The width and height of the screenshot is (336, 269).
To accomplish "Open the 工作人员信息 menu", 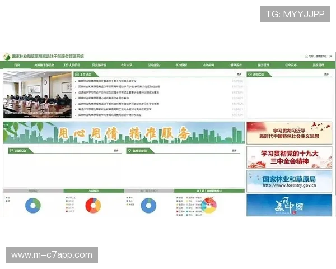I will point(72,65).
